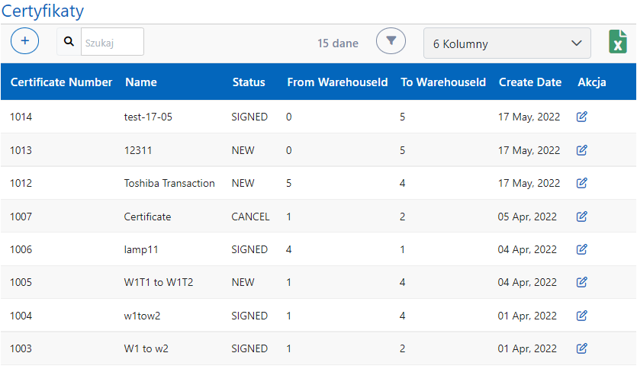
Task: Sort by From WarehouseId header
Action: click(337, 82)
